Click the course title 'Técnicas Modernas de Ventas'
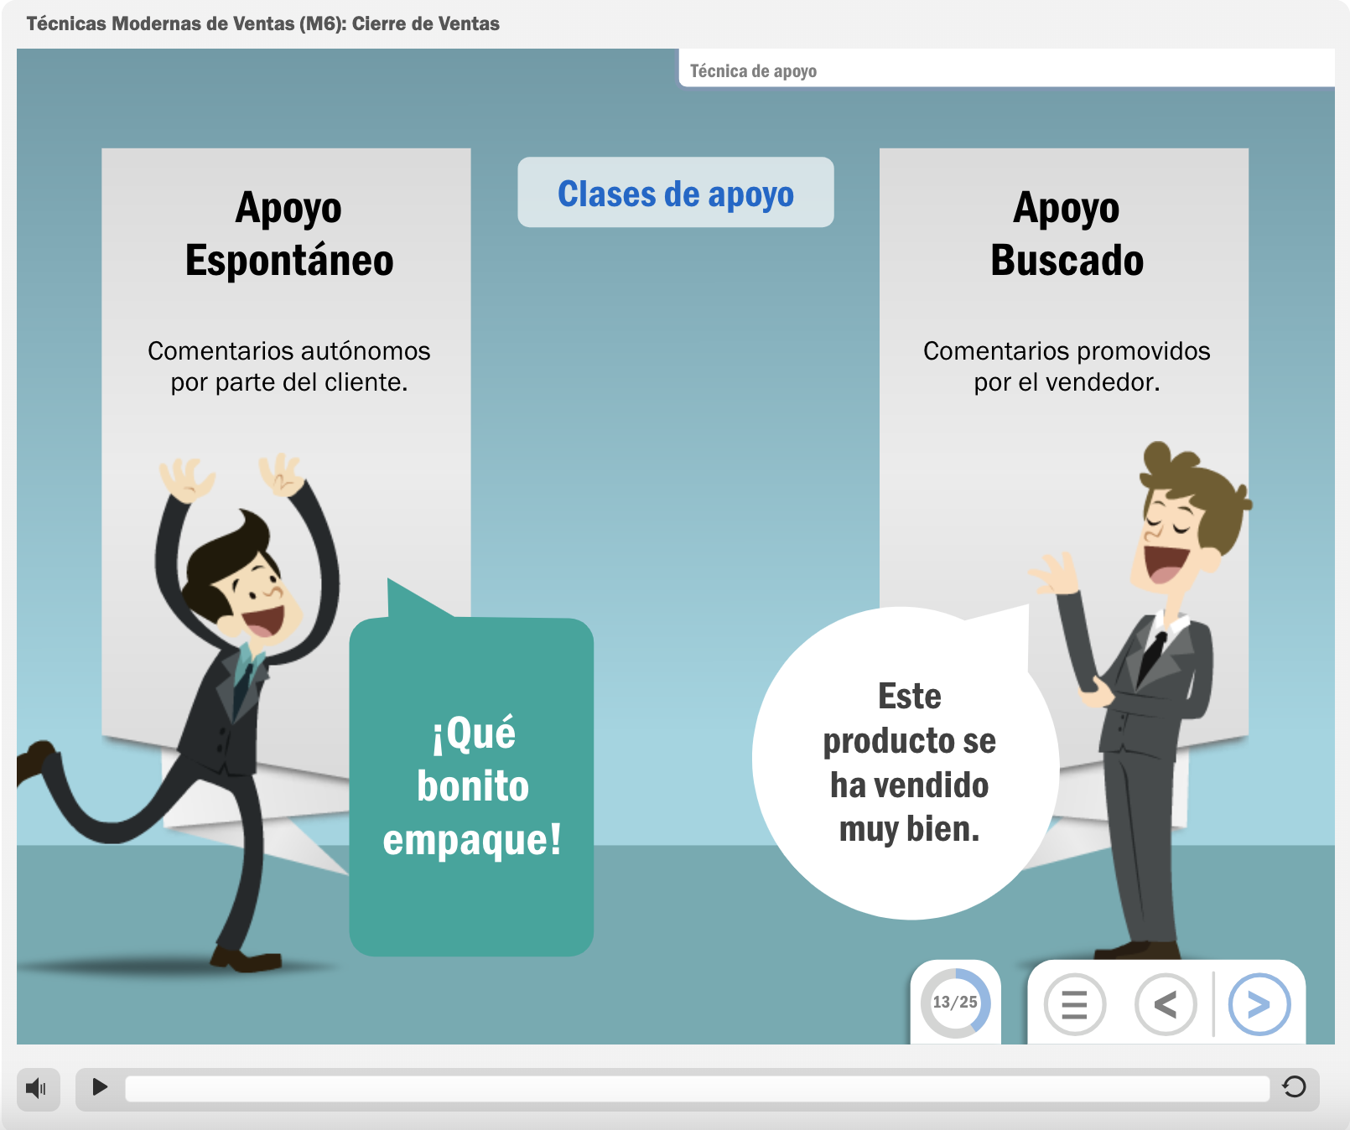The height and width of the screenshot is (1130, 1350). (262, 23)
